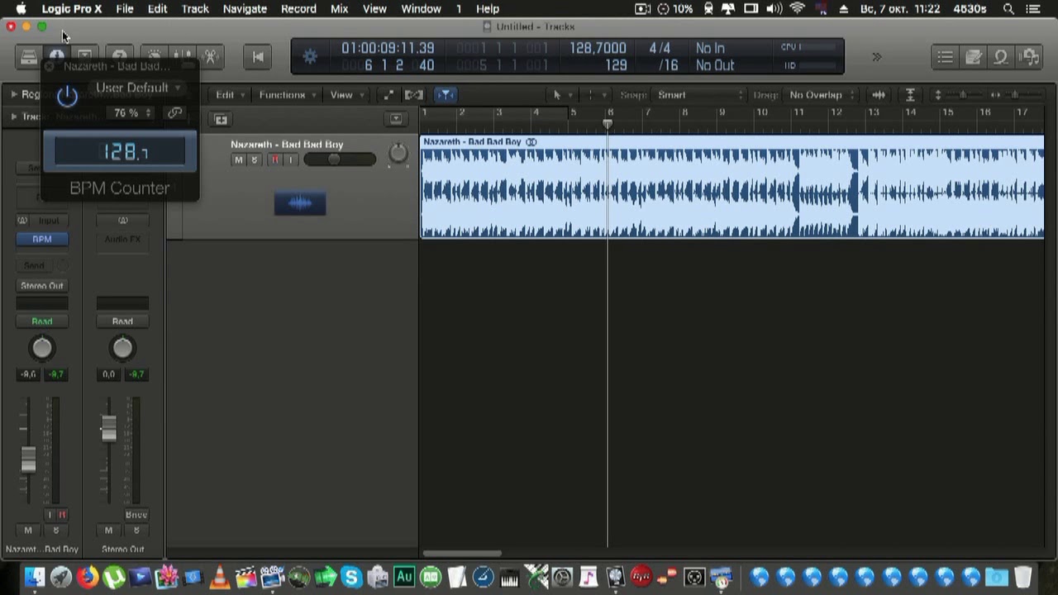The width and height of the screenshot is (1058, 595).
Task: Open the Edit menu in Tracks area
Action: [x=229, y=95]
